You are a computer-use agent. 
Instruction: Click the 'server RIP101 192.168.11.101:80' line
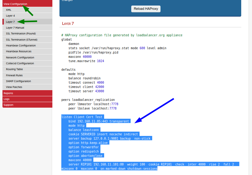coord(151,165)
